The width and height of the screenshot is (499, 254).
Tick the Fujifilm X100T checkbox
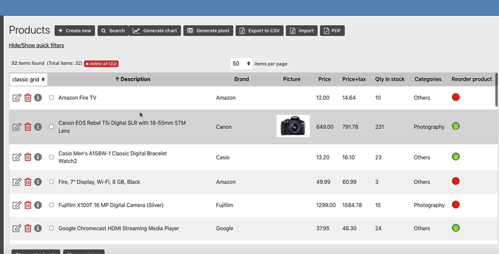tap(51, 205)
